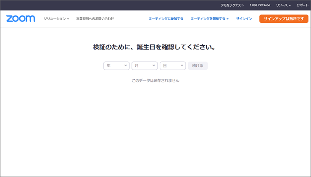
Task: Click the orange サインアップは無料です button
Action: 284,18
